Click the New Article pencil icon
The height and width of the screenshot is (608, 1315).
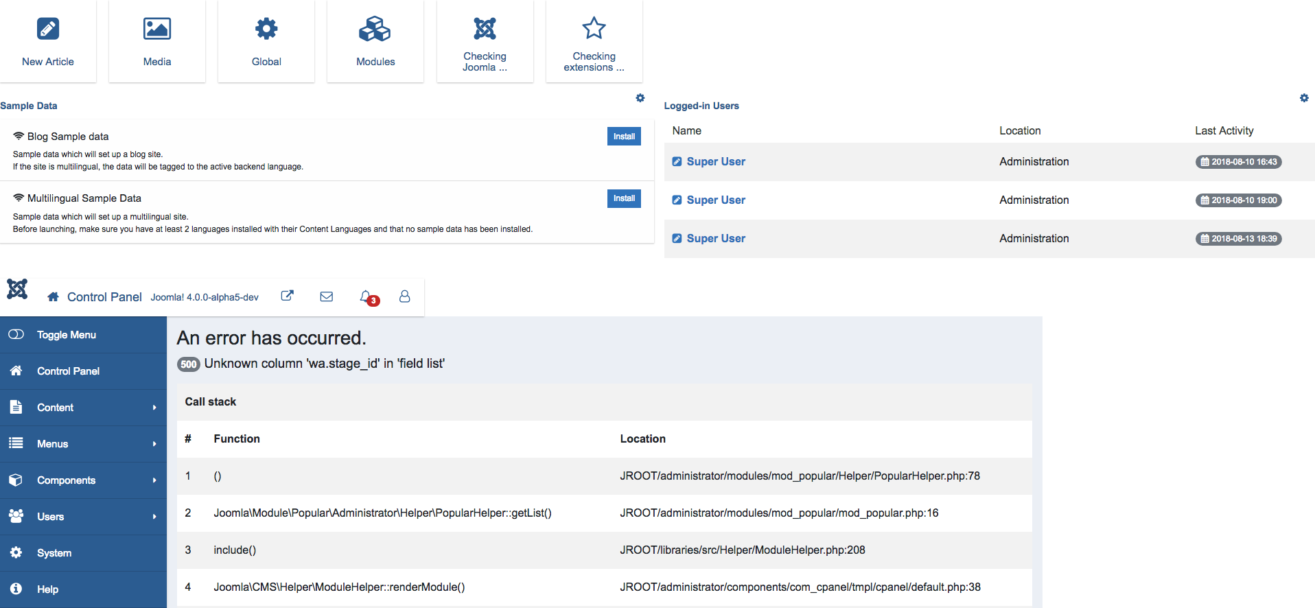48,29
